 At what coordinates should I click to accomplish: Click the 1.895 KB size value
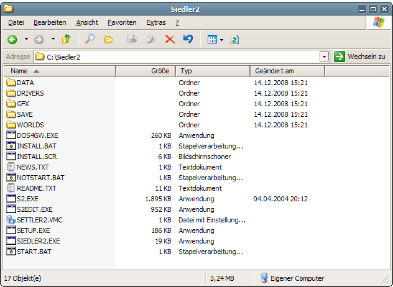coord(158,199)
